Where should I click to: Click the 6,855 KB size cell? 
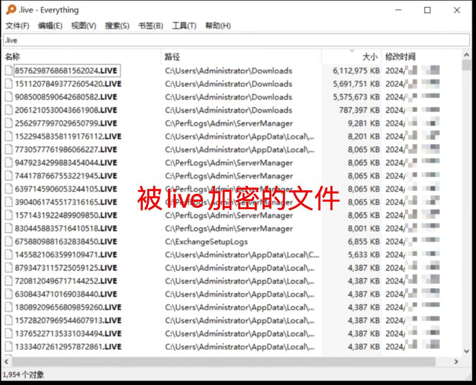click(364, 241)
